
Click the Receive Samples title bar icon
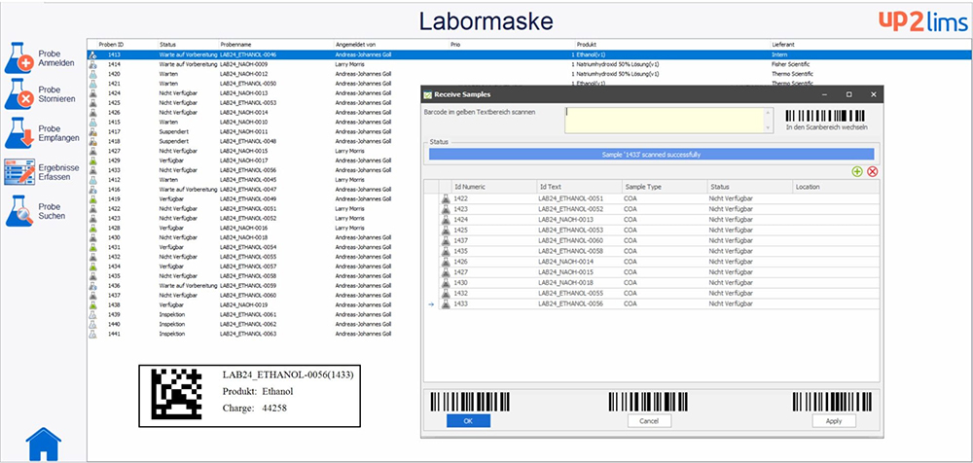(427, 94)
